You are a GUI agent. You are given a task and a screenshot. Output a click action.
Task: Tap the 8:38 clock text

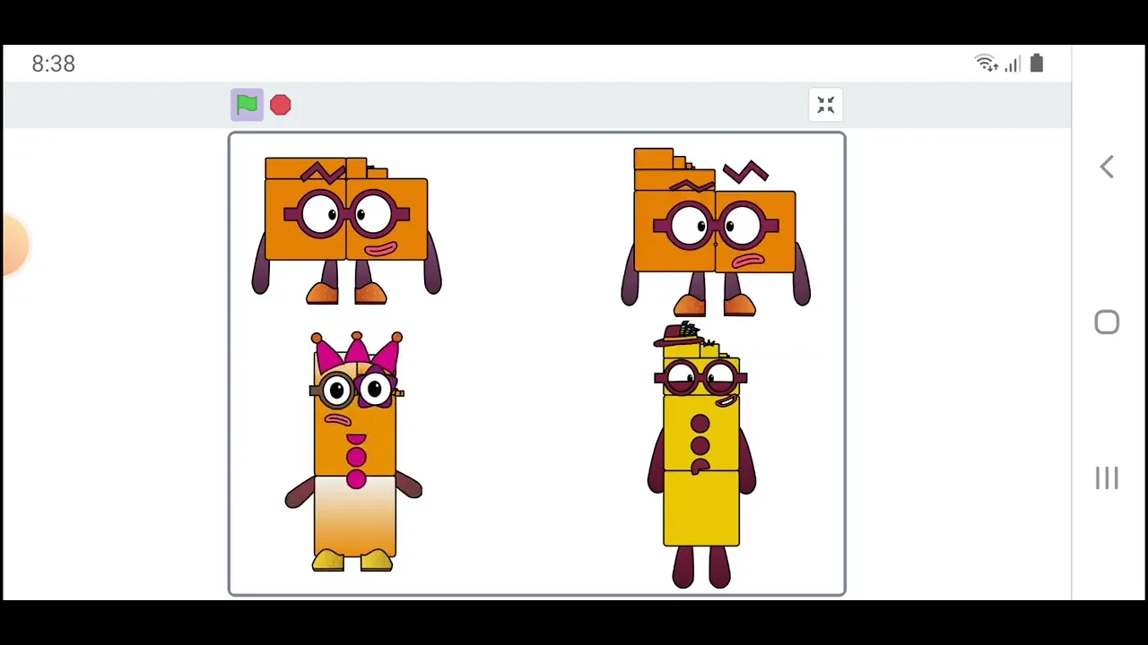pyautogui.click(x=54, y=64)
